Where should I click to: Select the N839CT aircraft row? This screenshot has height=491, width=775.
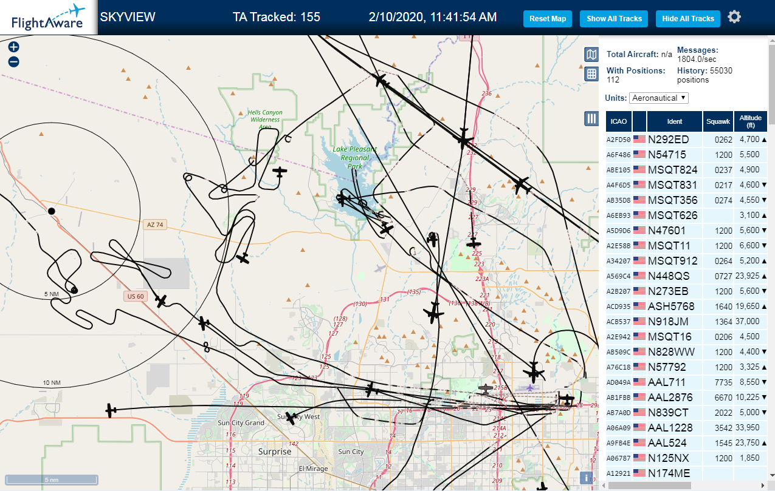click(687, 412)
